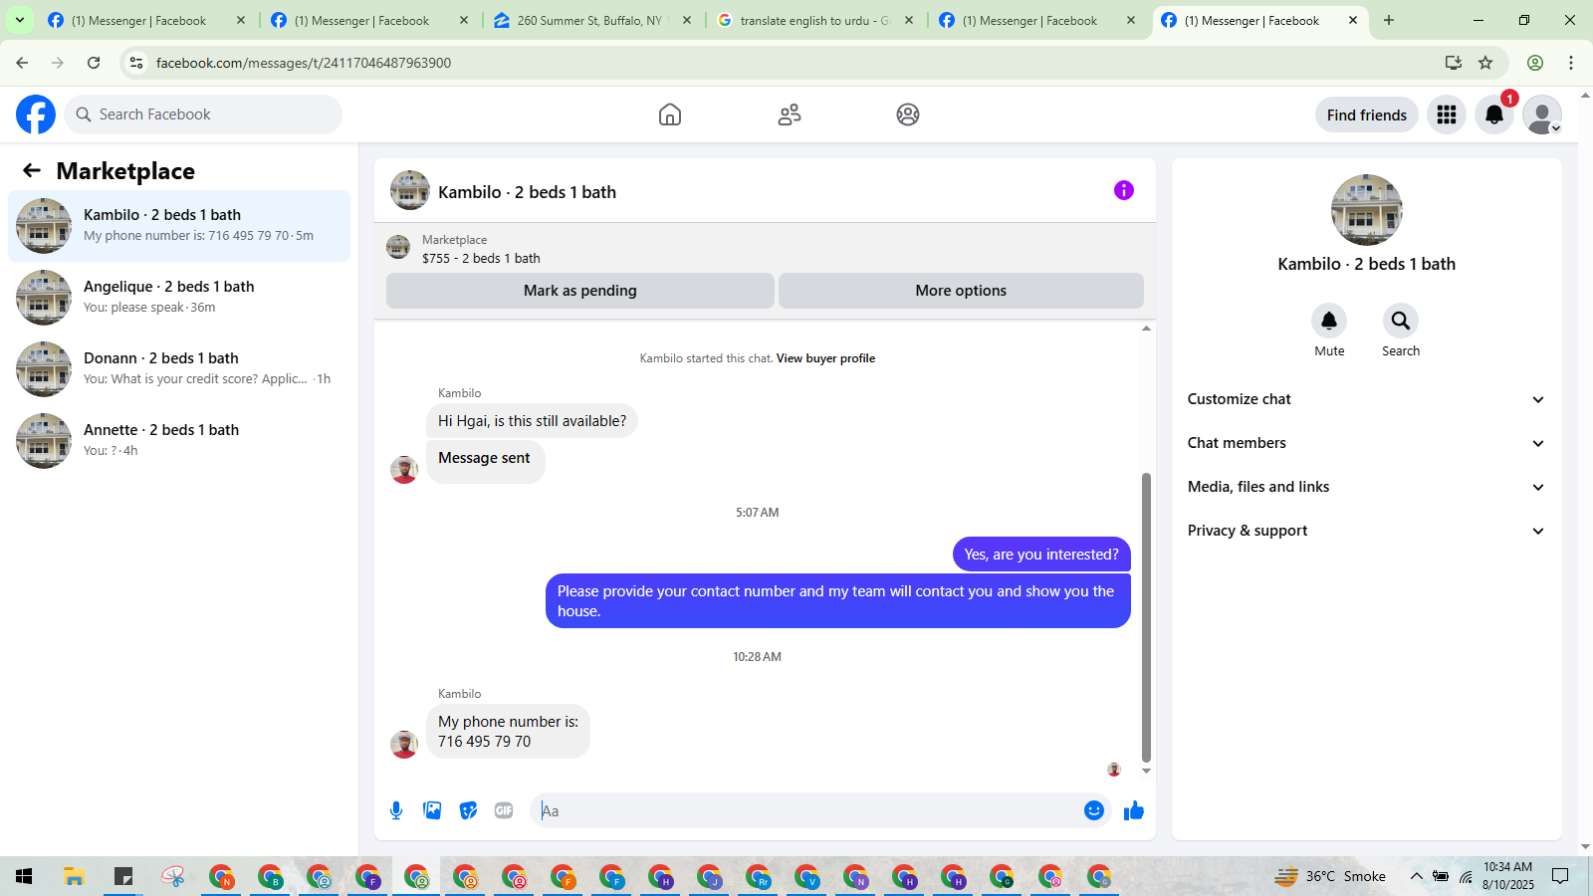Click the Search Facebook field
Screen dimensions: 1593x896
(203, 114)
